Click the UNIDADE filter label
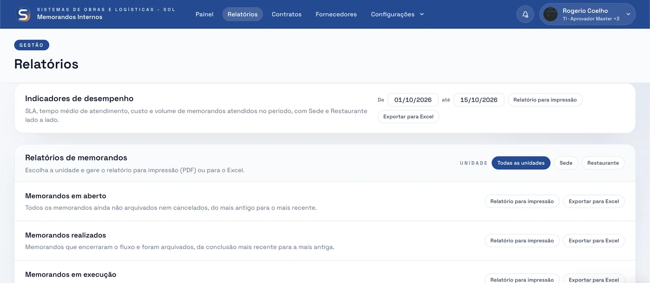The height and width of the screenshot is (283, 650). (474, 163)
